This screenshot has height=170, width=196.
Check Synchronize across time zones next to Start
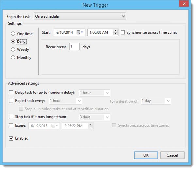click(x=122, y=32)
